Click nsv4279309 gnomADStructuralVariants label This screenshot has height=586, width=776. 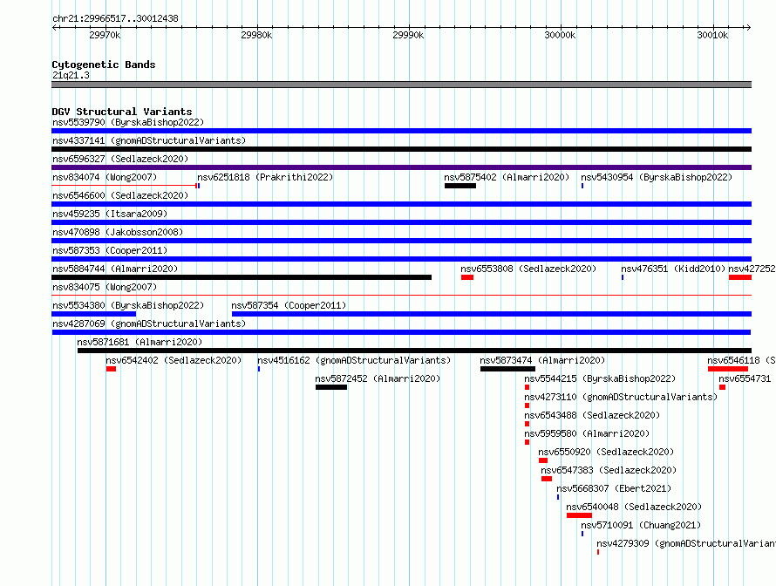pos(686,543)
